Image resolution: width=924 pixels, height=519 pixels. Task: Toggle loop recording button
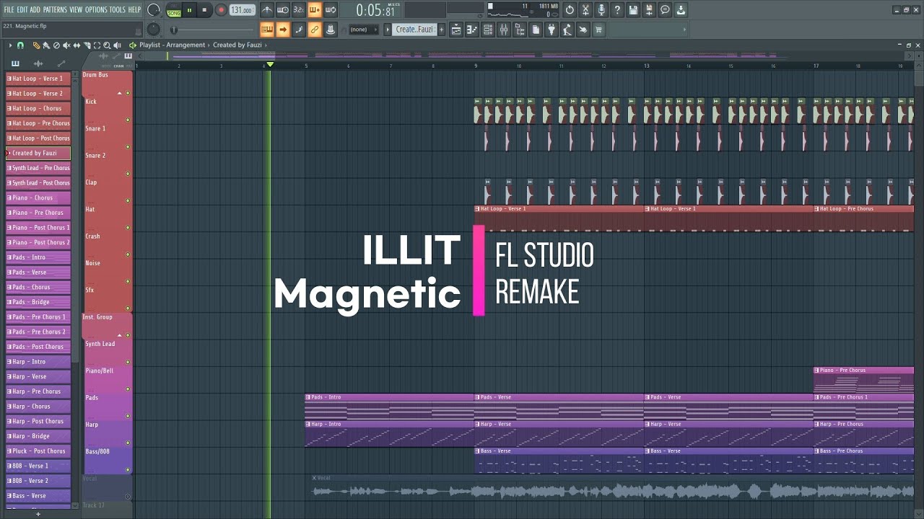pyautogui.click(x=331, y=10)
